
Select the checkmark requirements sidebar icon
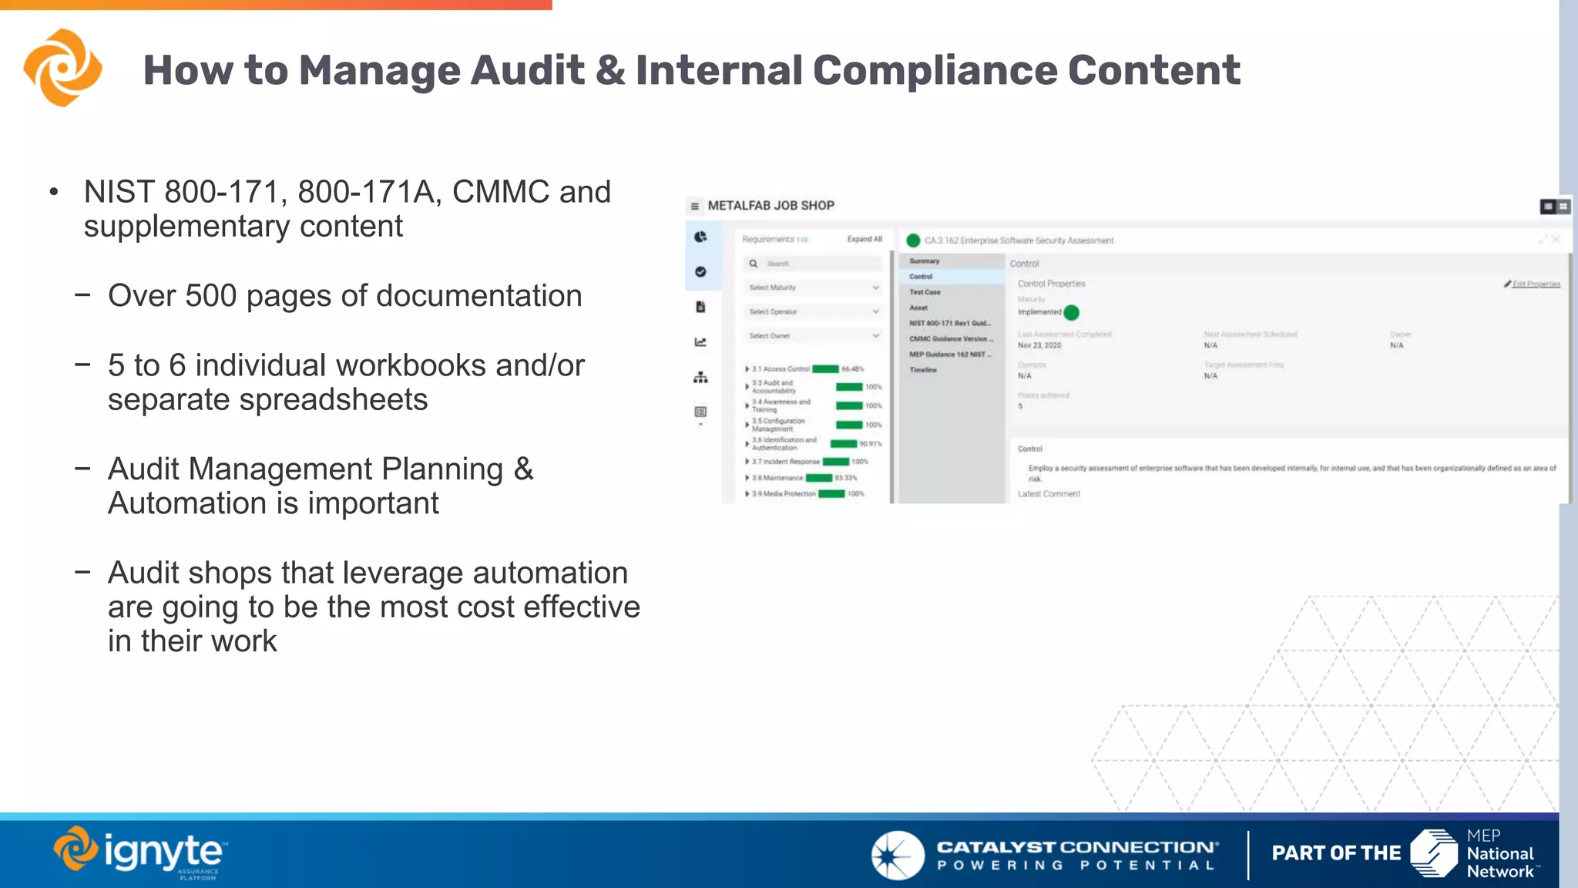click(x=700, y=272)
